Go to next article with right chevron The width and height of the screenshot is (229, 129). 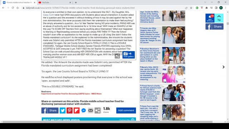(x=223, y=67)
